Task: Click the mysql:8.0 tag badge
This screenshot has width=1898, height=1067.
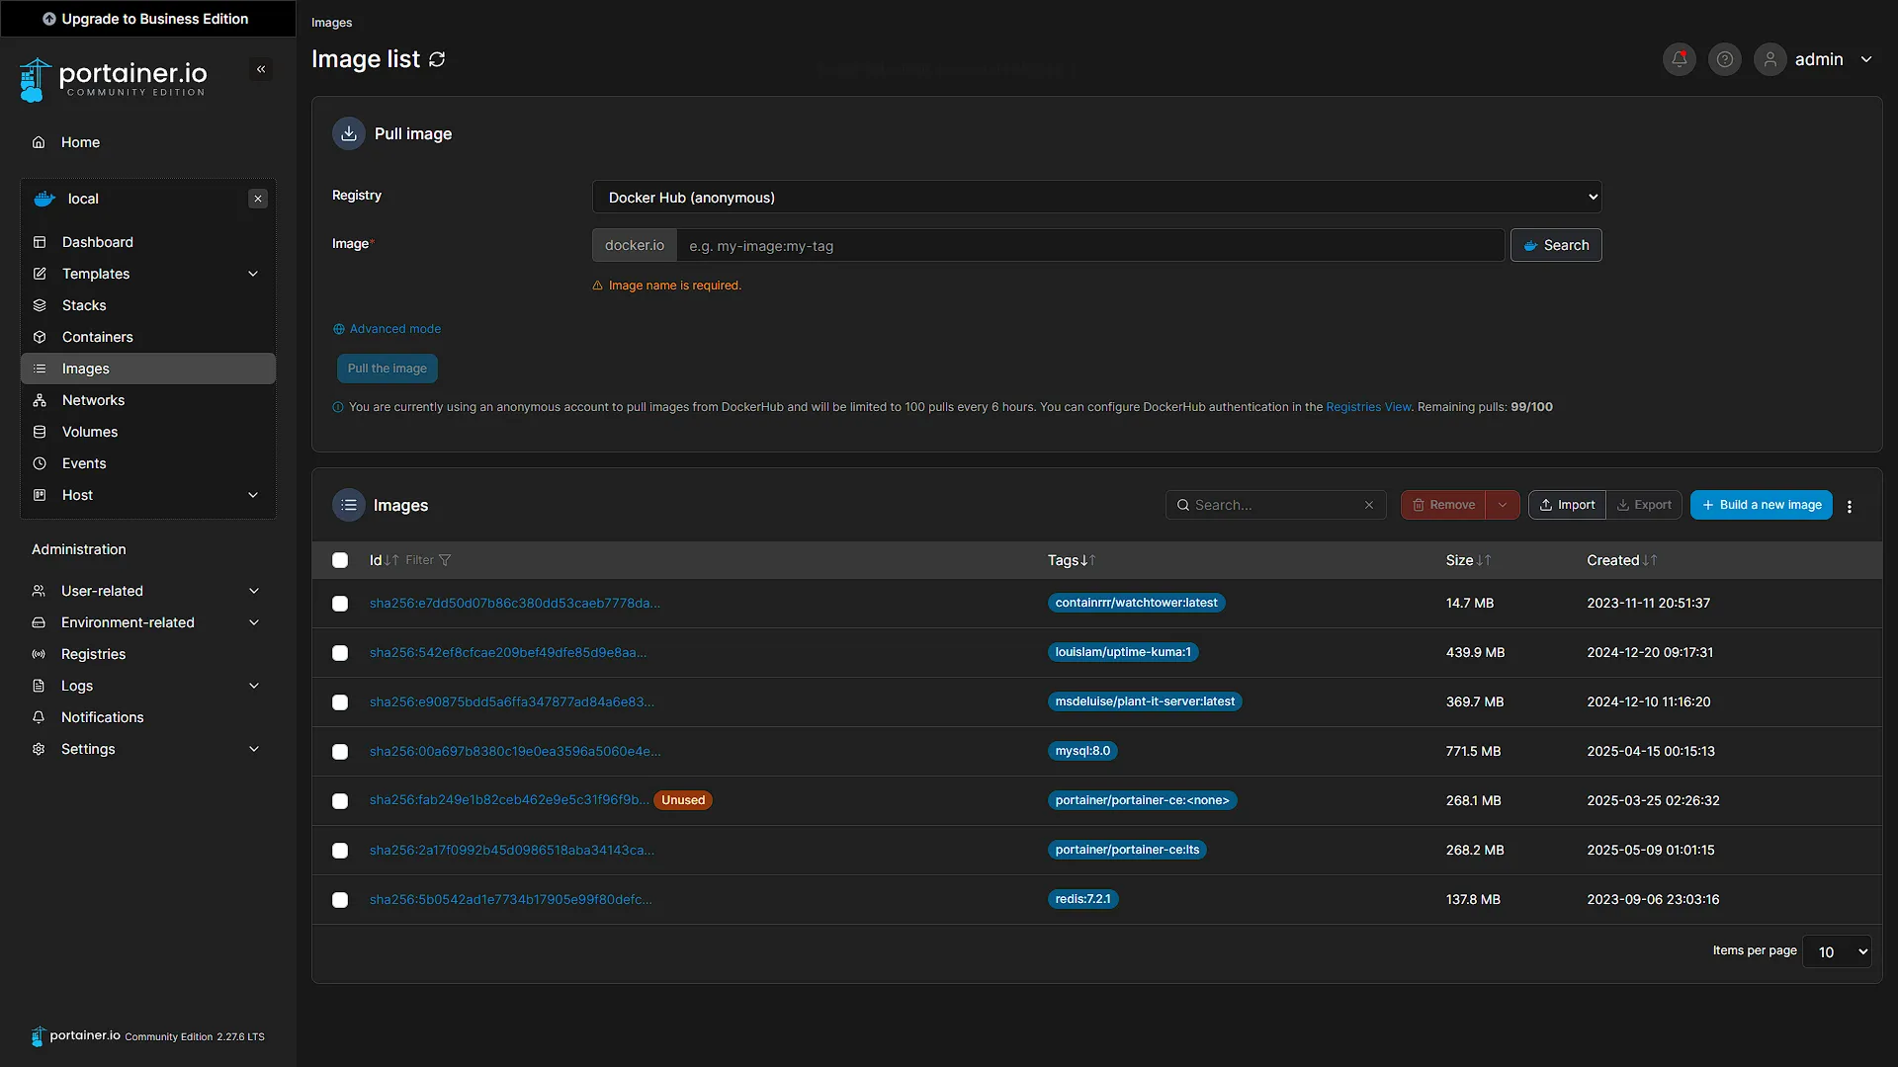Action: coord(1082,751)
